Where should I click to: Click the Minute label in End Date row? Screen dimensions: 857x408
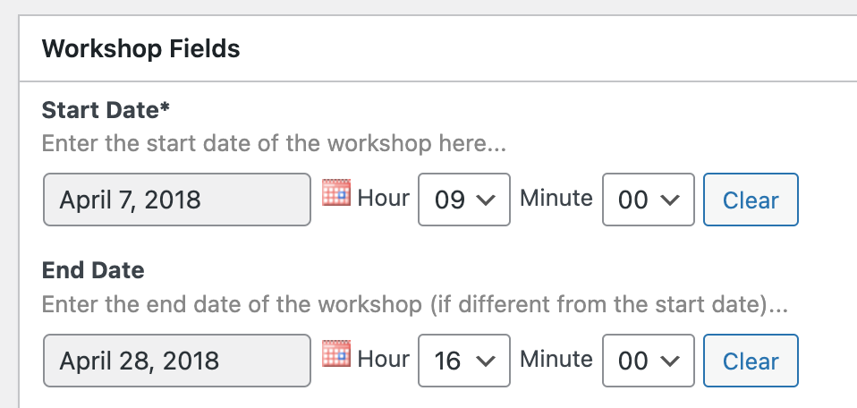[x=556, y=359]
